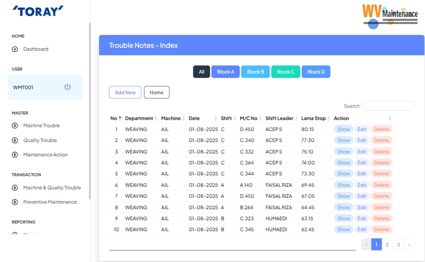This screenshot has height=262, width=425.
Task: Show details for row 1 D.450
Action: pos(344,129)
